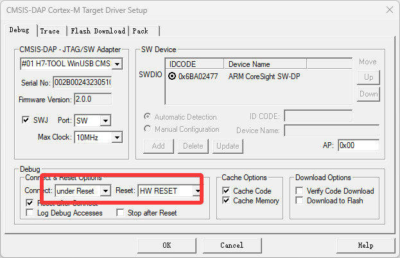Click the Help button

(x=365, y=245)
